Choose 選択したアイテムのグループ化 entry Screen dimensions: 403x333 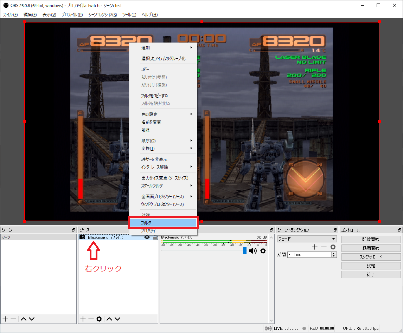pos(163,59)
